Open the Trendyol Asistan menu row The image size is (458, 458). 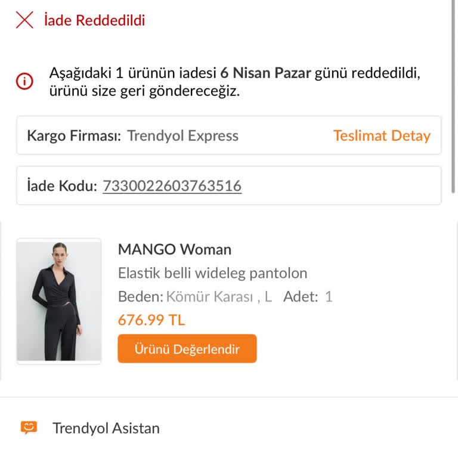tap(106, 428)
